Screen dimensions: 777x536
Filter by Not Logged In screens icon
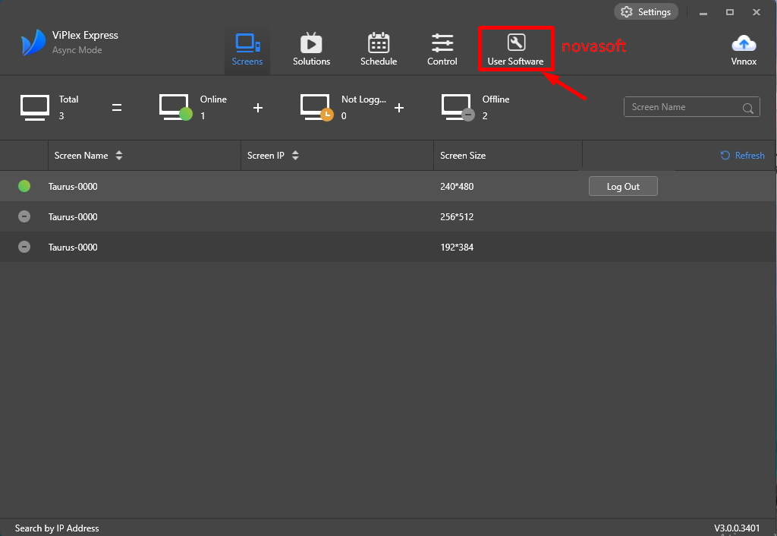[x=316, y=107]
